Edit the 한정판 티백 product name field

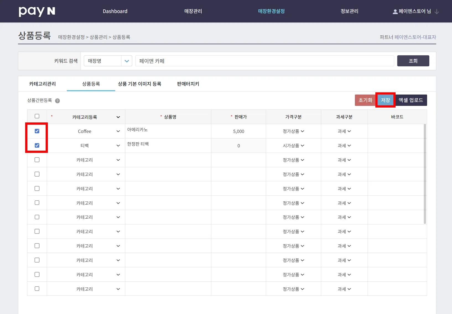(x=168, y=146)
